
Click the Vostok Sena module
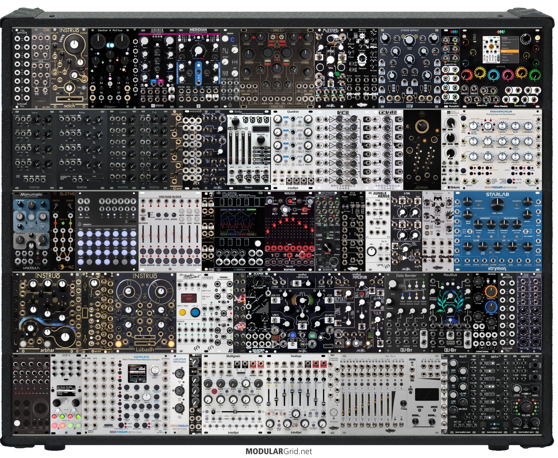(x=35, y=150)
